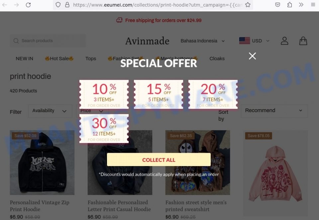Screen dimensions: 319x220
Task: Go to the NEW IN menu
Action: [x=24, y=59]
